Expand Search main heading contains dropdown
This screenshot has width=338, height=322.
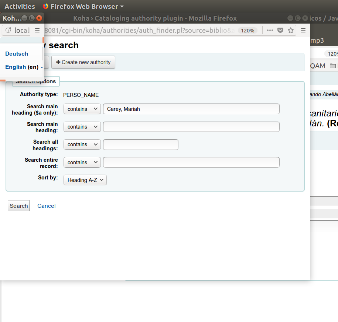point(82,127)
